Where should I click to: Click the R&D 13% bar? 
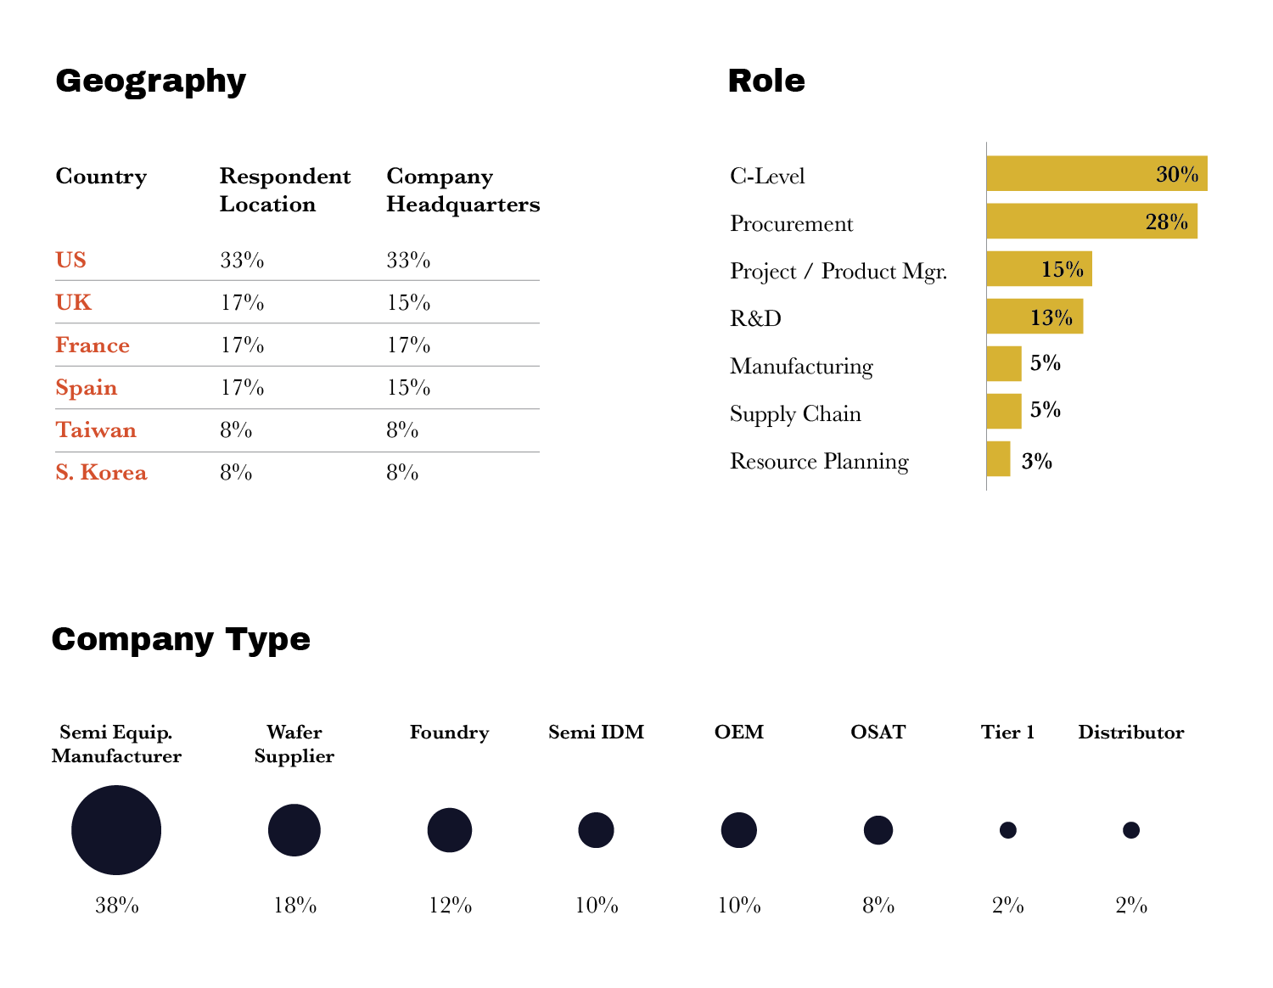[1034, 317]
